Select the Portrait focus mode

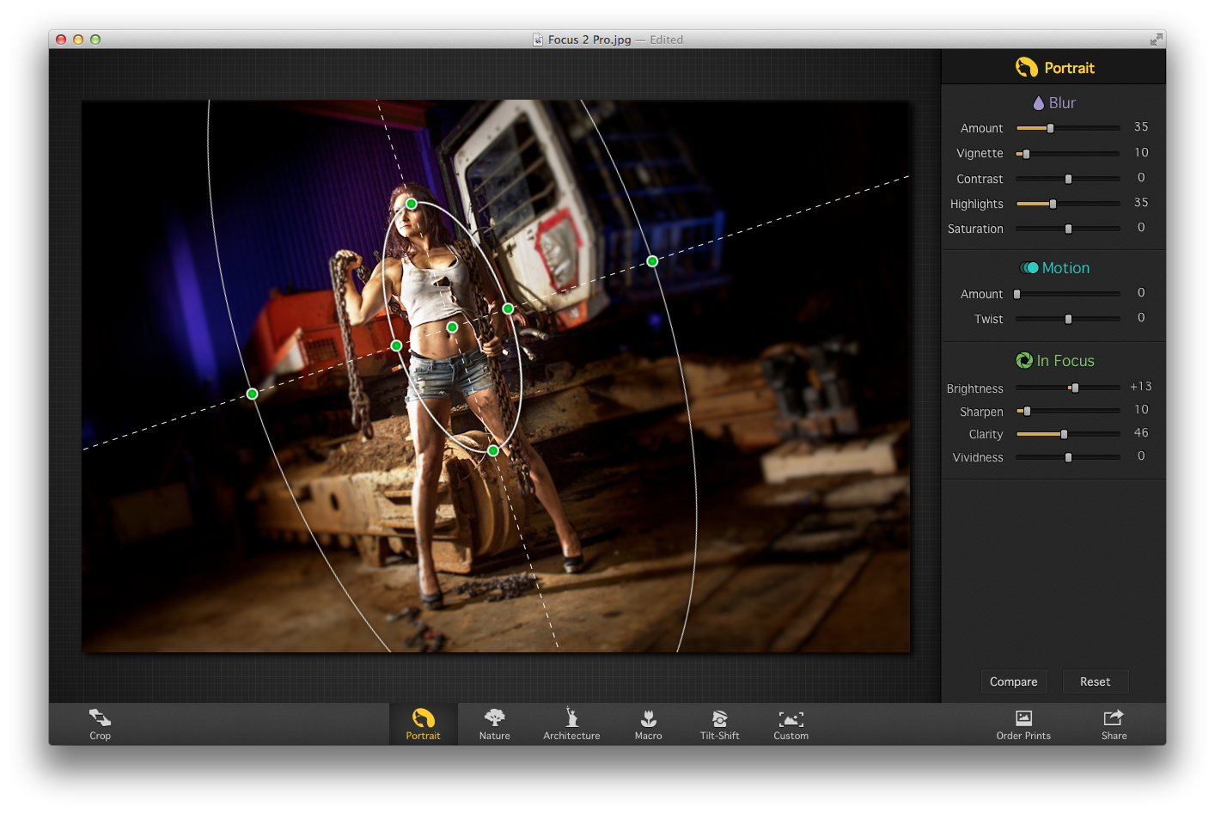(x=423, y=724)
